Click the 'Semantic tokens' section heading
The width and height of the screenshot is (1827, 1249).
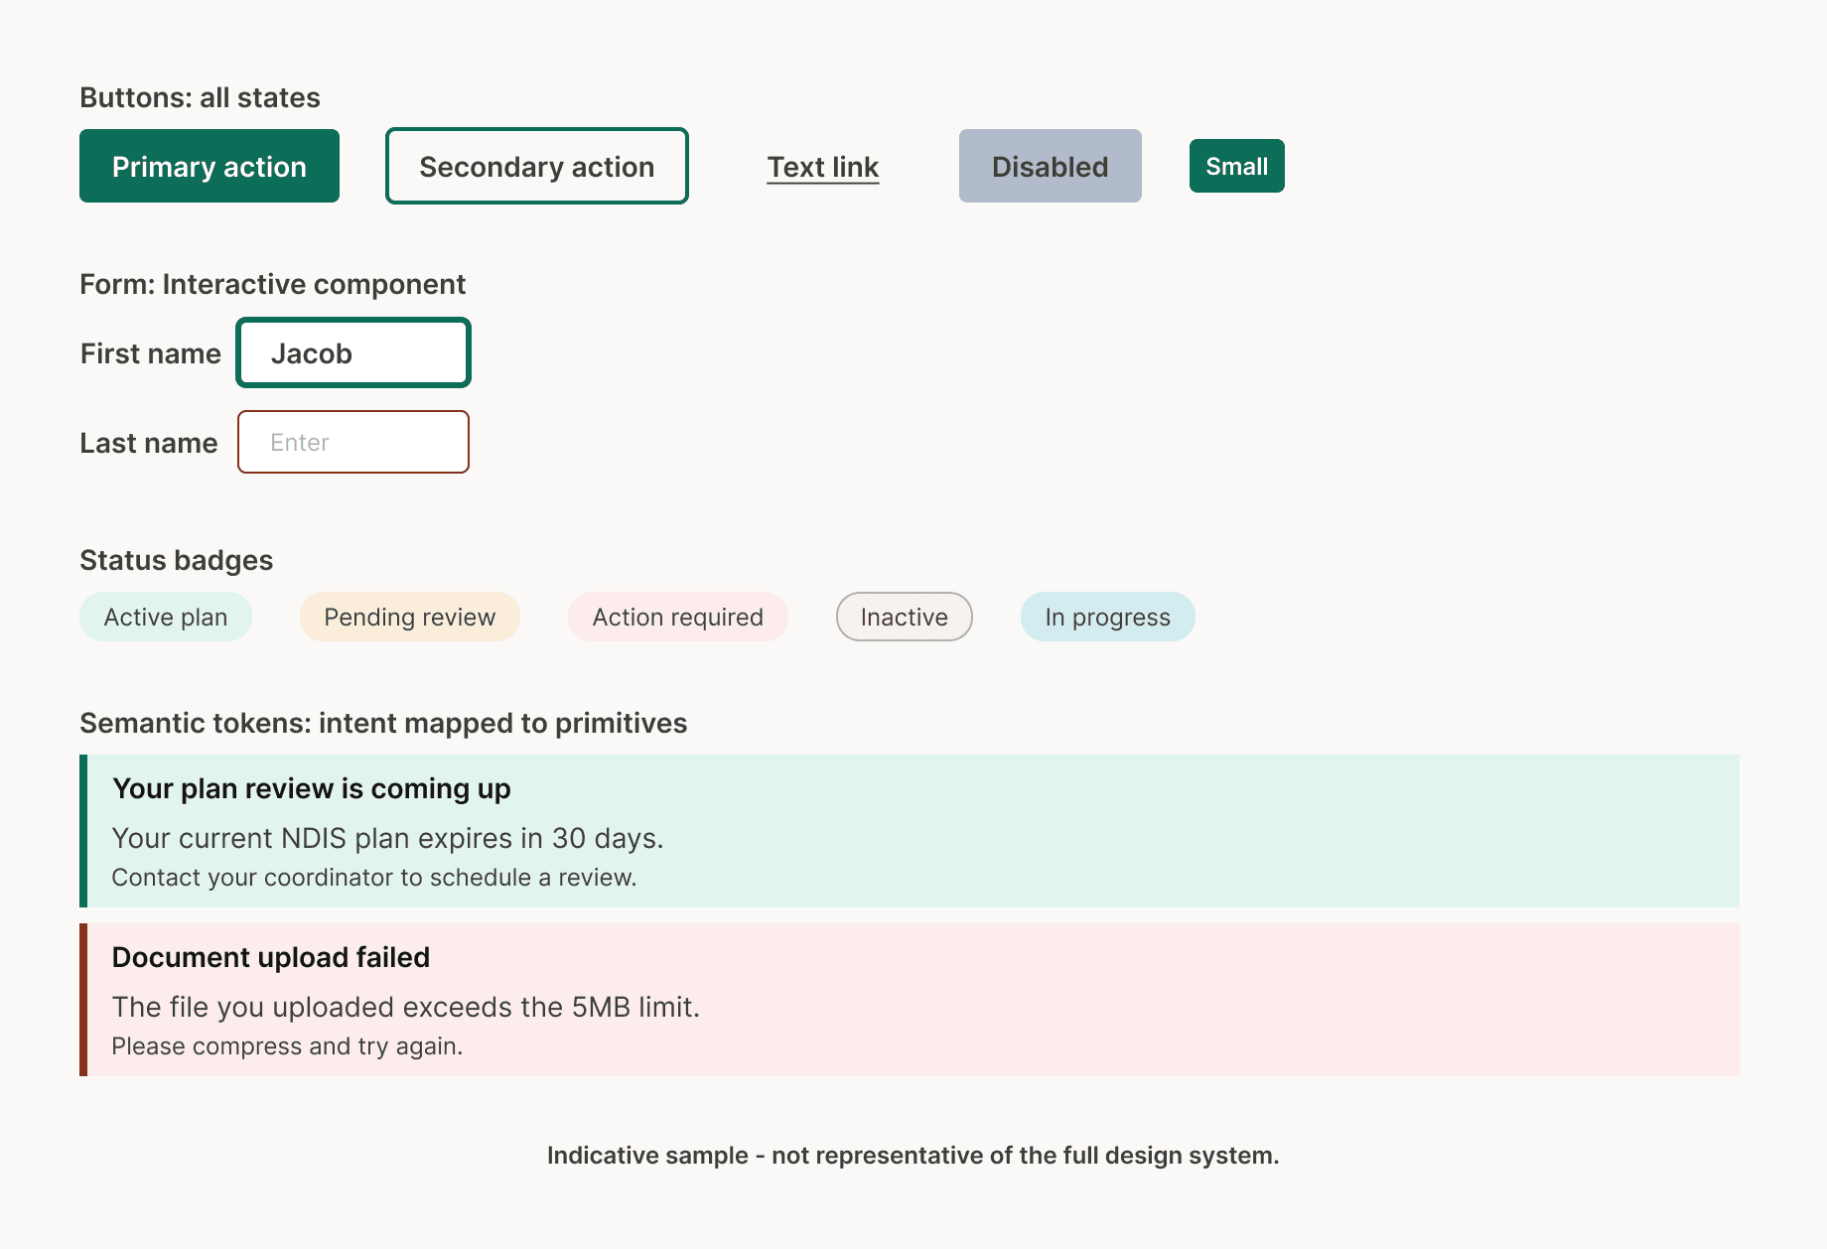click(x=383, y=723)
